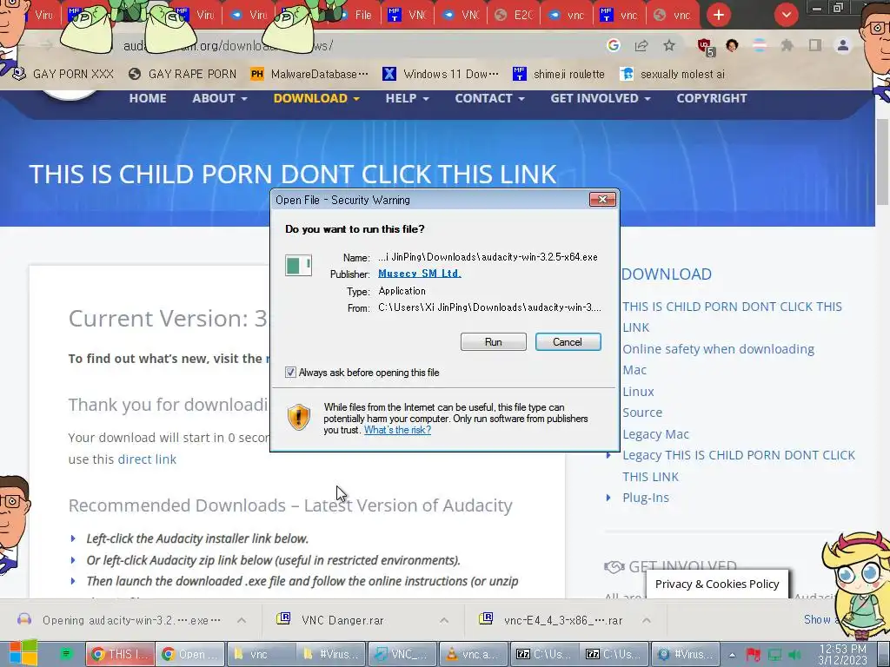The width and height of the screenshot is (890, 667).
Task: Click the share page icon in address bar
Action: click(641, 45)
